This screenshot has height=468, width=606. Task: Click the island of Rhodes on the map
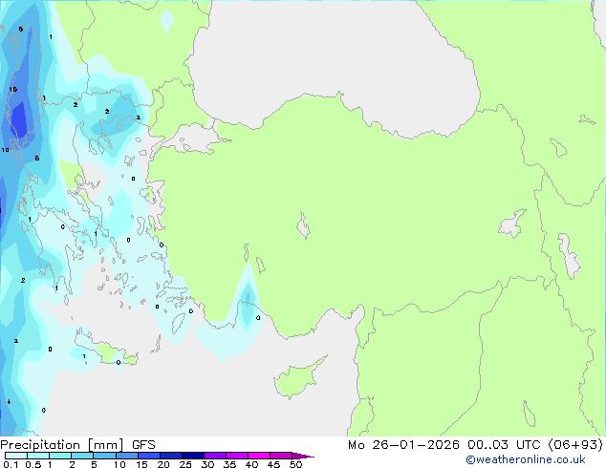click(x=178, y=323)
